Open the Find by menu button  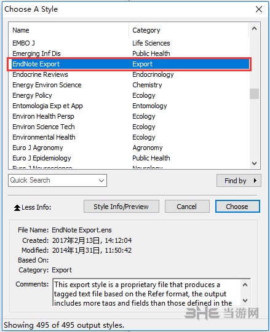pos(239,181)
